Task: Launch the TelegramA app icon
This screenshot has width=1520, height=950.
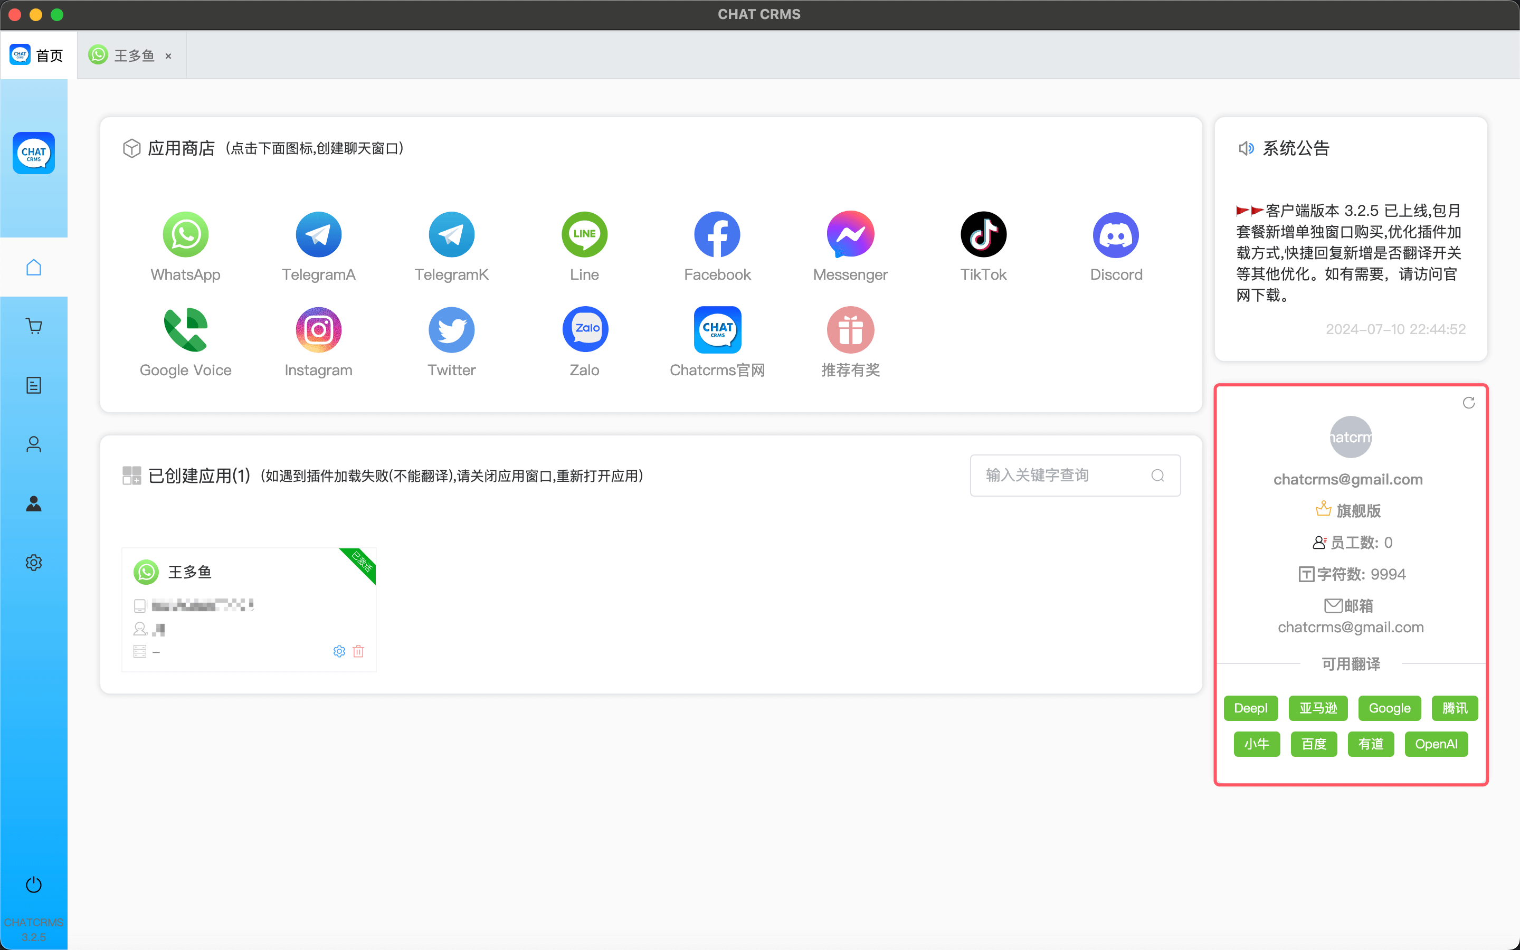Action: [318, 234]
